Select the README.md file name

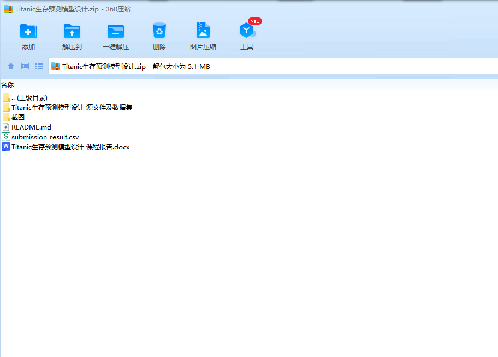pyautogui.click(x=31, y=127)
